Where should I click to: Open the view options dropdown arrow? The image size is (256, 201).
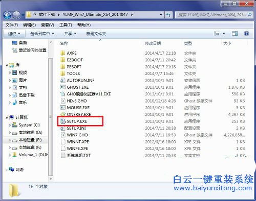coord(224,34)
